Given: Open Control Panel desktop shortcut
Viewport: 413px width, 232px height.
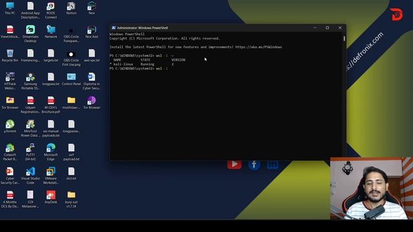Looking at the screenshot, I should (71, 79).
